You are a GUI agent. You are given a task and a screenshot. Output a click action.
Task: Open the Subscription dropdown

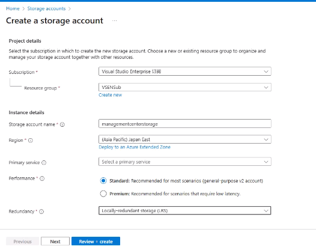[185, 72]
